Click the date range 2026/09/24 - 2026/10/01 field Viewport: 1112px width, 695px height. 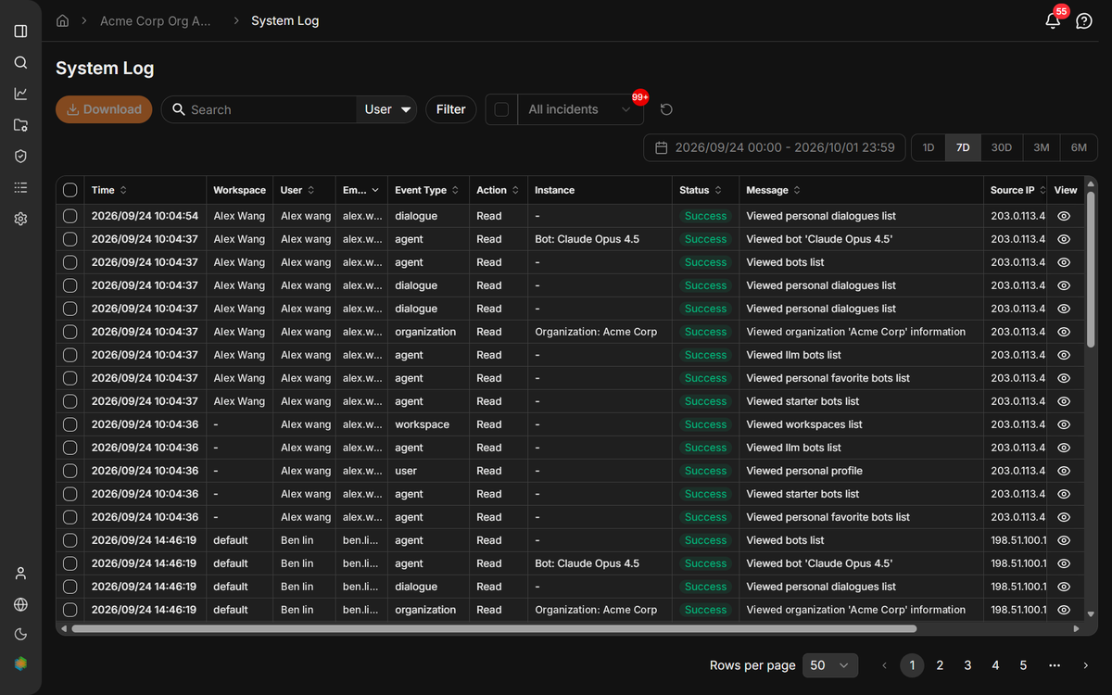(775, 147)
